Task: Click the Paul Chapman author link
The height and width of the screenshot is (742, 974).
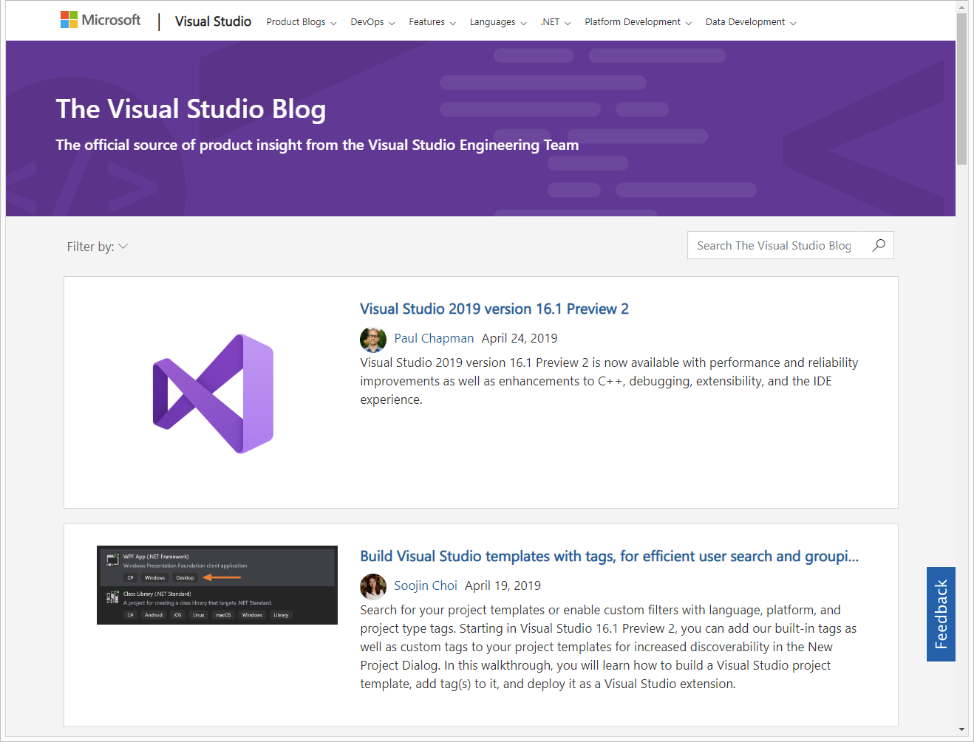Action: pyautogui.click(x=434, y=338)
